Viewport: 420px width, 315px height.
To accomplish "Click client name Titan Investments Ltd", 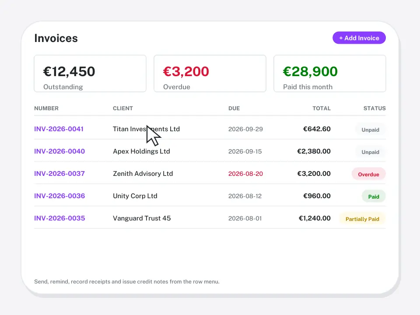I will tap(146, 129).
